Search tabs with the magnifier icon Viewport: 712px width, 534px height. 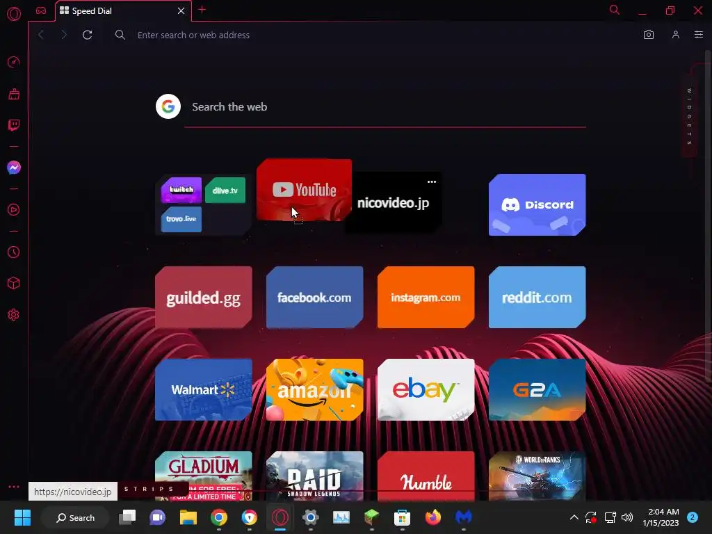[615, 10]
